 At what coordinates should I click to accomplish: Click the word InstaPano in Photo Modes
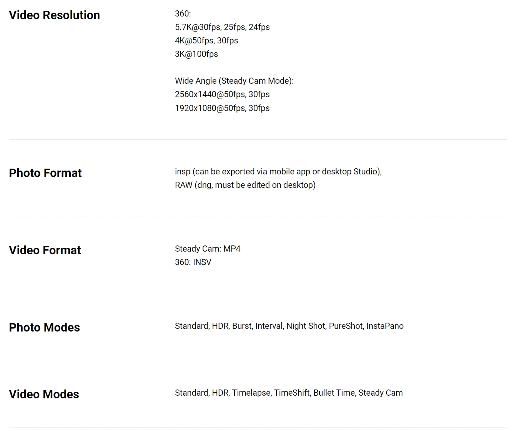pos(385,326)
